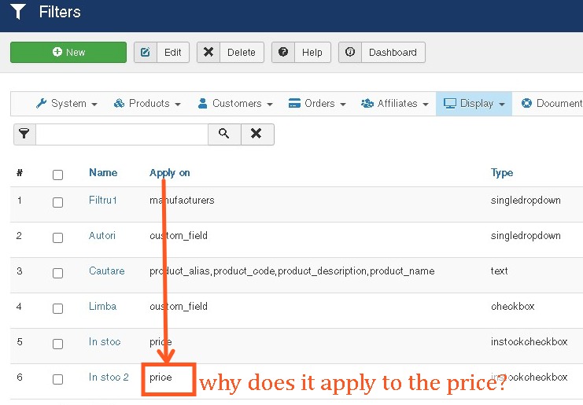This screenshot has height=405, width=583.
Task: Open the In stoc 2 filter link
Action: [x=109, y=377]
